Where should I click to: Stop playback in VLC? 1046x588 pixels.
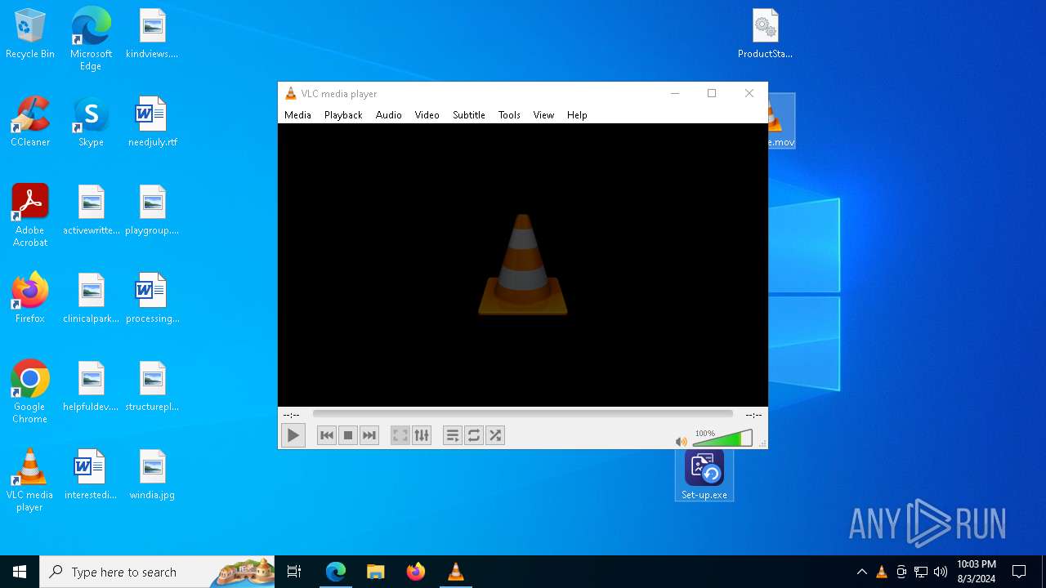coord(348,435)
